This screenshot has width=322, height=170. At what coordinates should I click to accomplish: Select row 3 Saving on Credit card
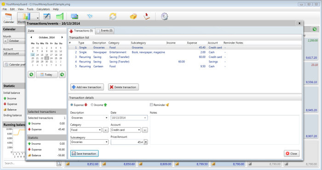[x=185, y=57]
